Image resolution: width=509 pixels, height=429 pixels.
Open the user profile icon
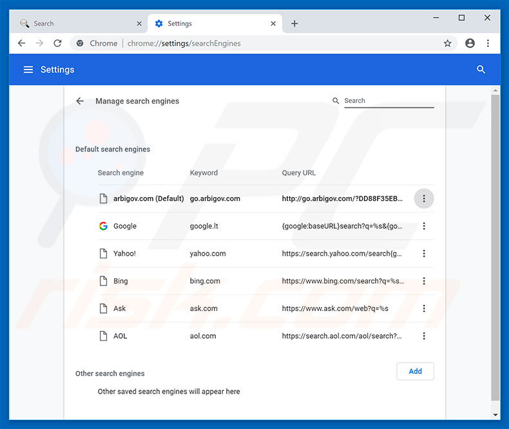pyautogui.click(x=470, y=43)
